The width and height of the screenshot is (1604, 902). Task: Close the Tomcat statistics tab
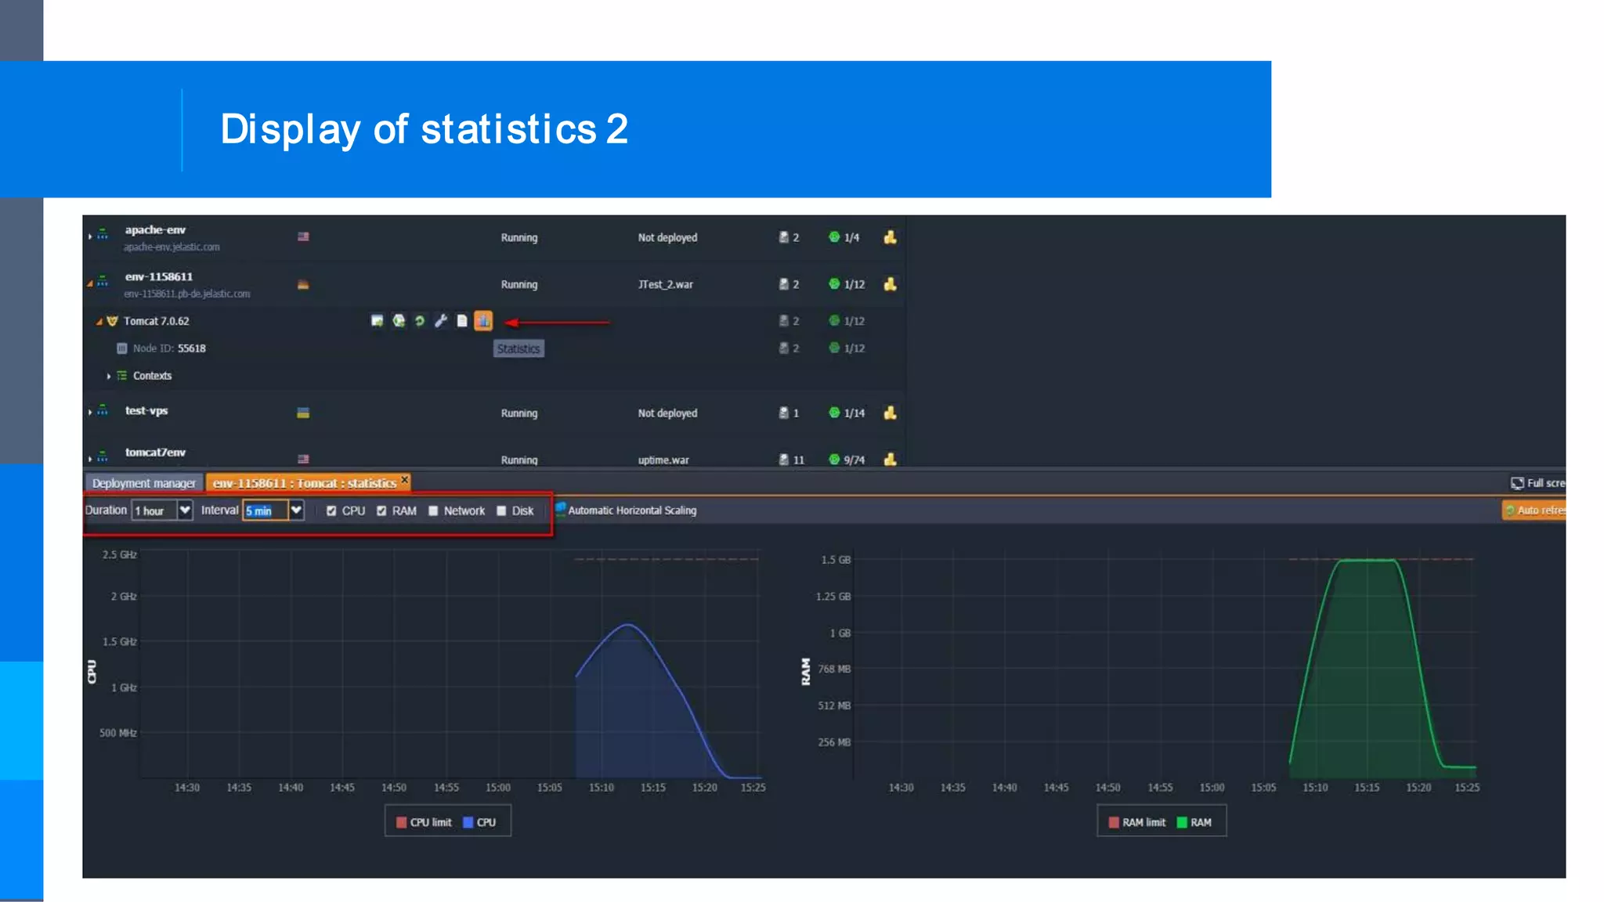click(x=405, y=479)
